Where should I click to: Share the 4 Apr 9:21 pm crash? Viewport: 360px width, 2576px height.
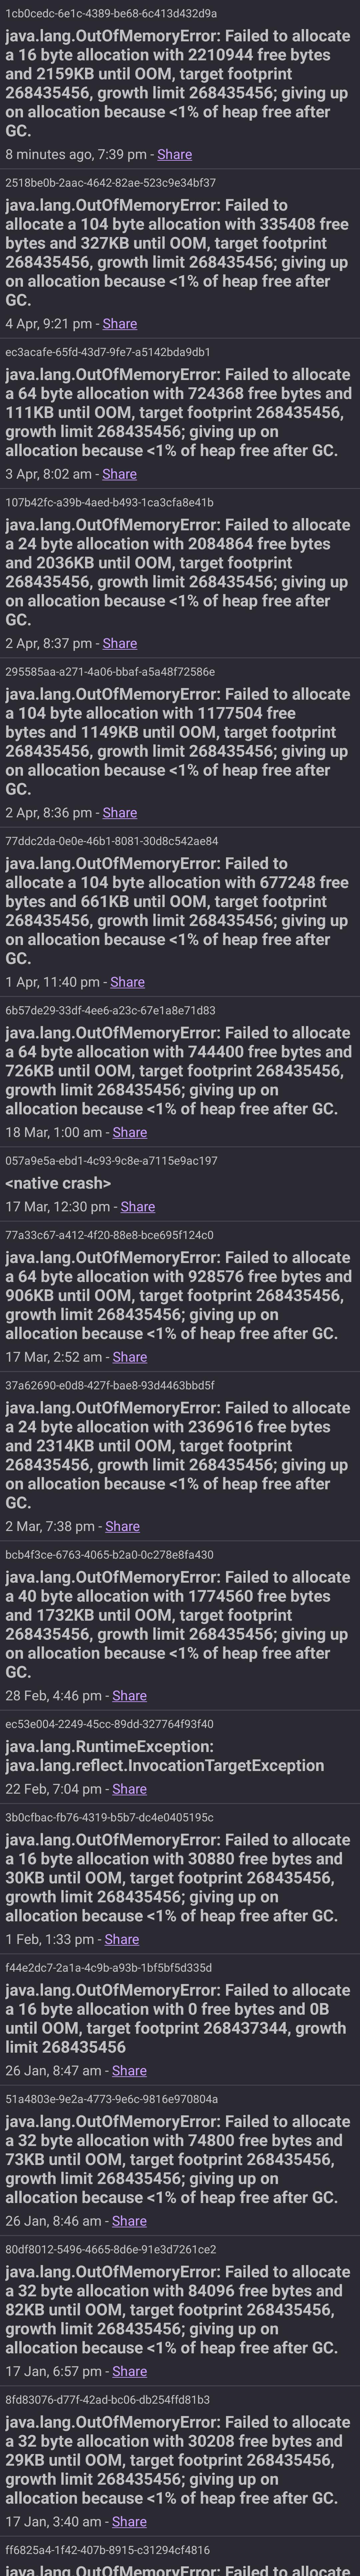(x=120, y=324)
